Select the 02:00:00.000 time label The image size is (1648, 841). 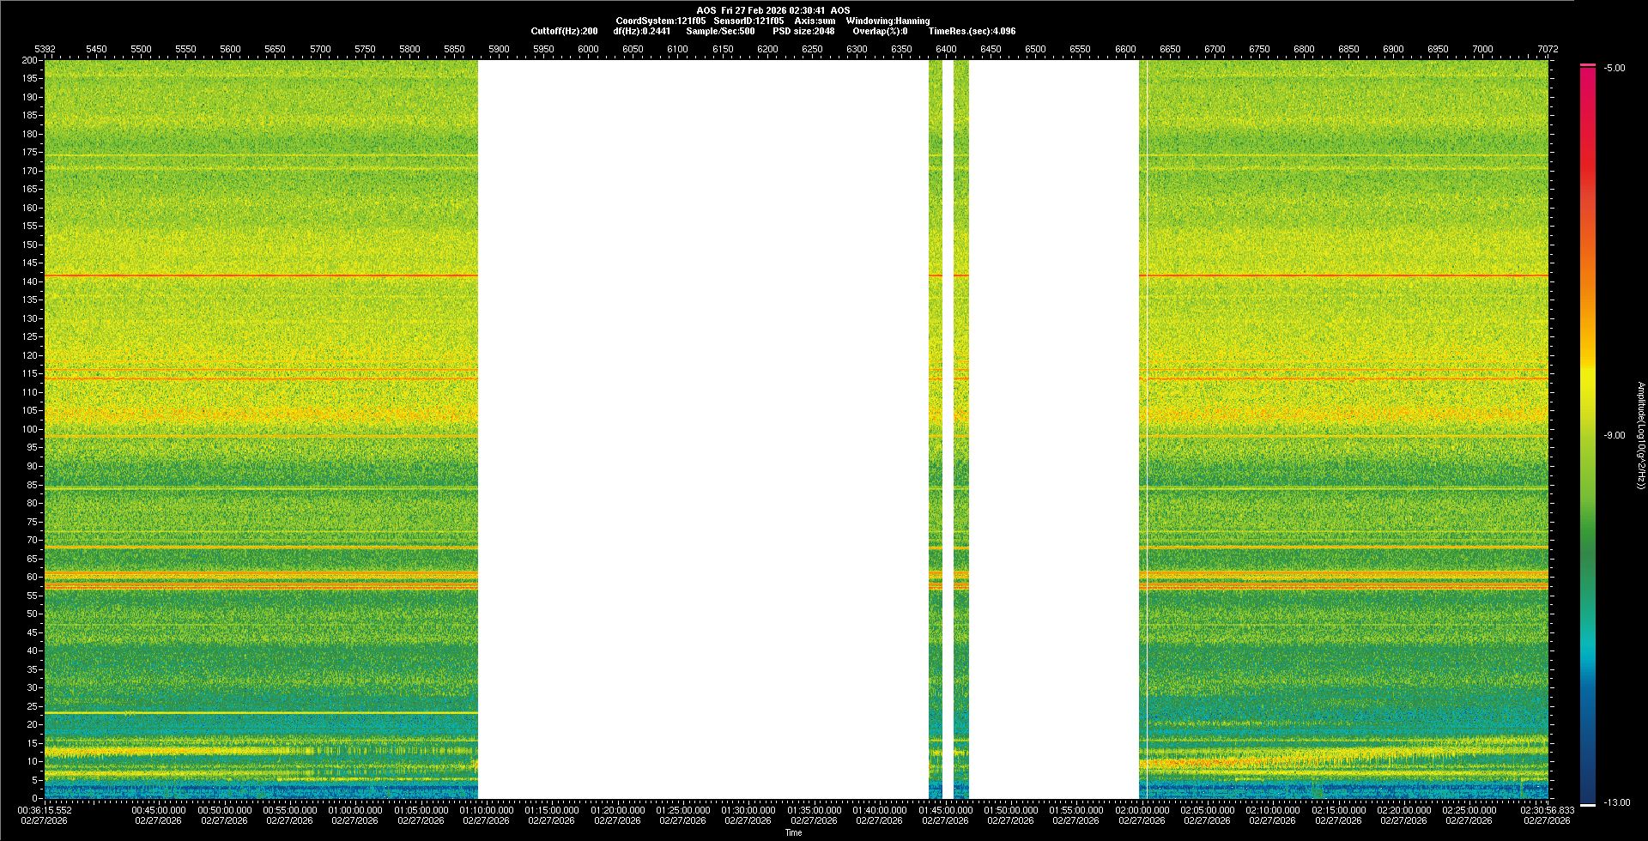pyautogui.click(x=1142, y=810)
